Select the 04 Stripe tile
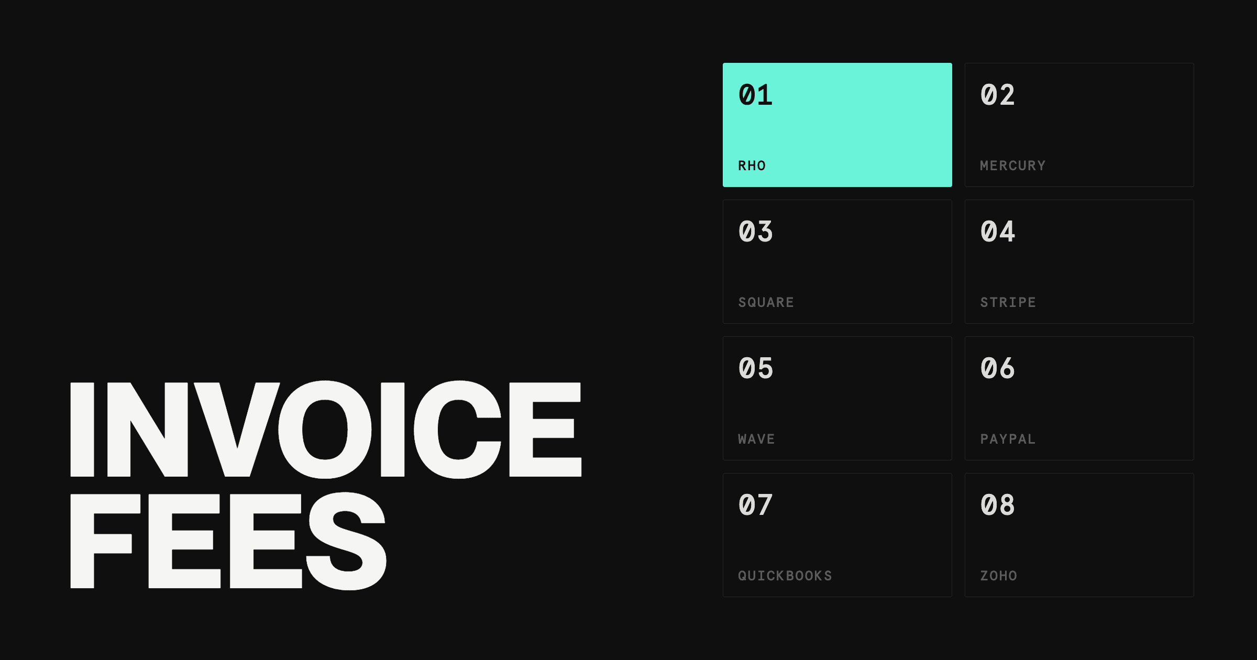Image resolution: width=1257 pixels, height=660 pixels. 1079,261
